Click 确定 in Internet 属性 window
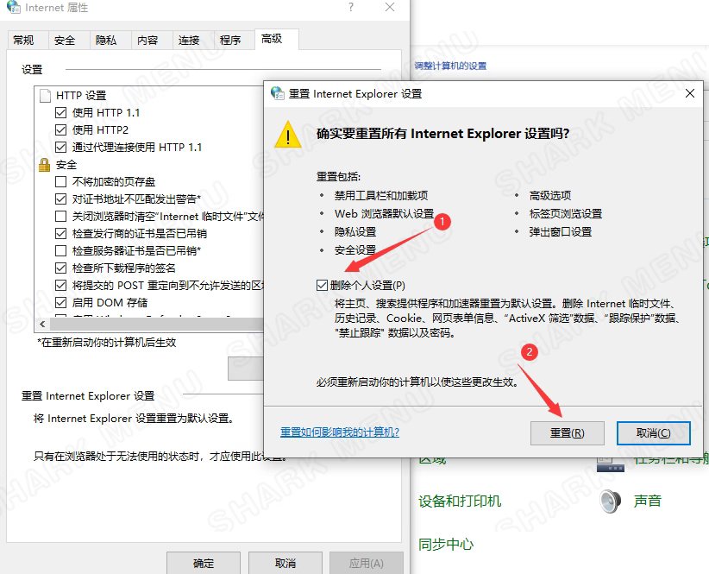Screen dimensions: 709x574 204,563
